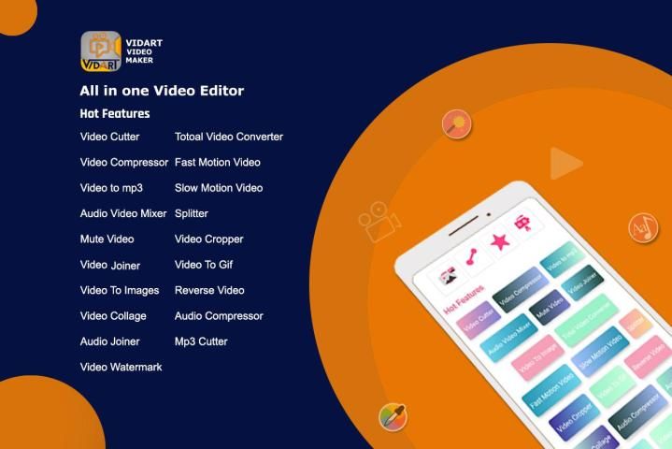Image resolution: width=672 pixels, height=449 pixels.
Task: Click Totoal Video Converter text
Action: tap(229, 137)
